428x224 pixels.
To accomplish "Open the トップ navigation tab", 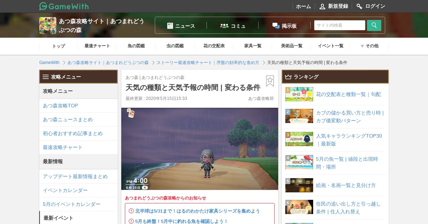I will [x=58, y=46].
